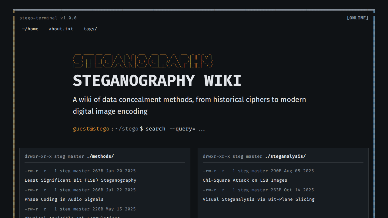Open Visual Steganalysis via Bit-Plane Slicing article

pos(259,199)
